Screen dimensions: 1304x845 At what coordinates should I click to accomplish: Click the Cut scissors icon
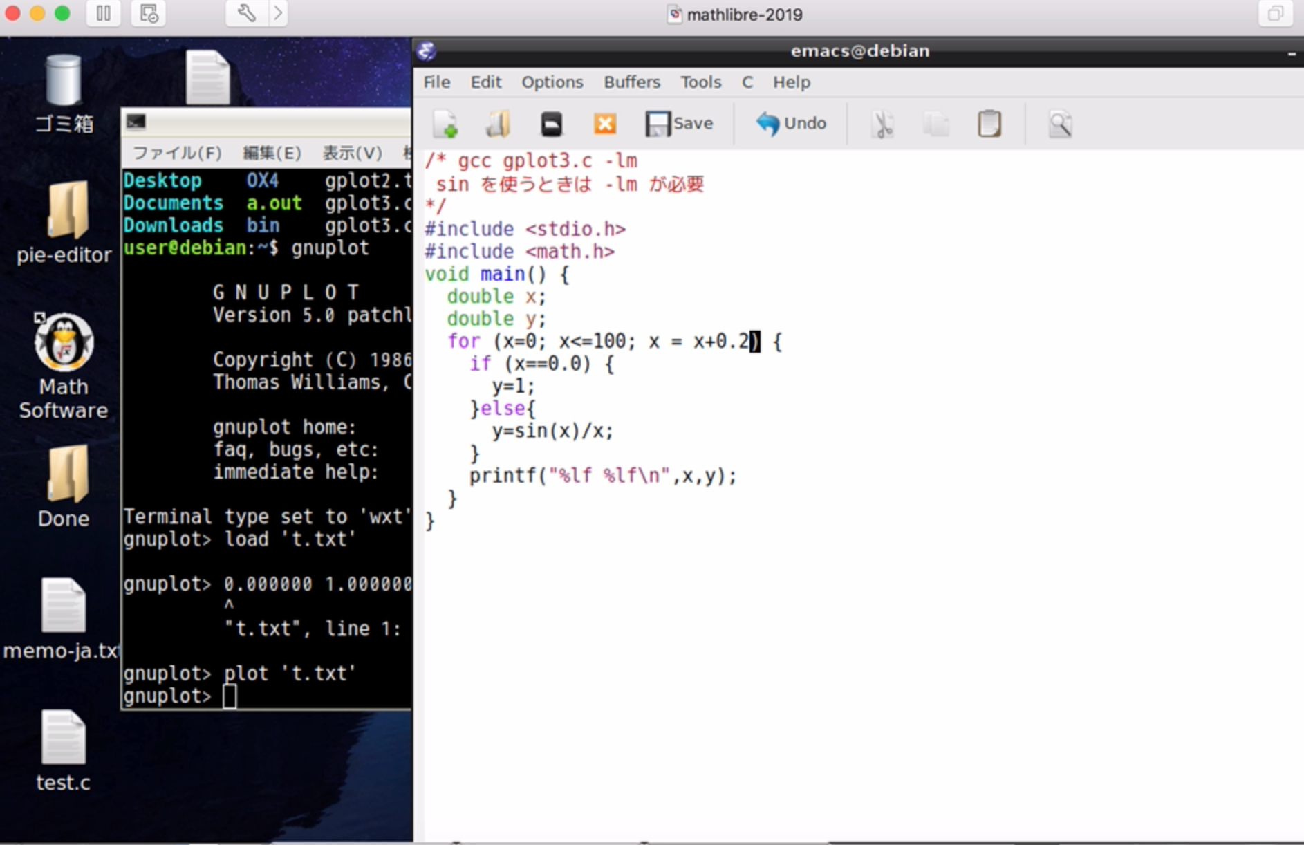[883, 124]
